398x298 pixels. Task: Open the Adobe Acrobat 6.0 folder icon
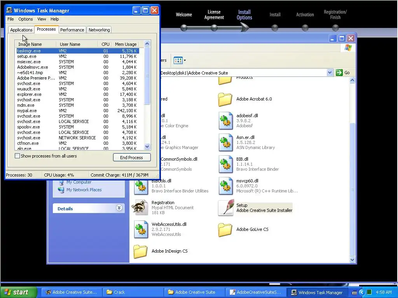[x=225, y=99]
